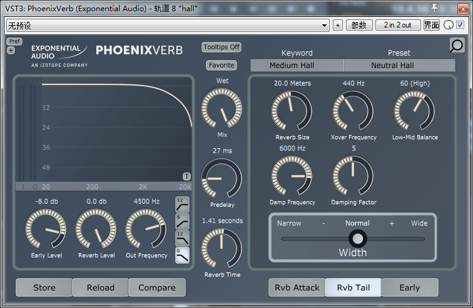Click the 0.0 db reverb level value
The width and height of the screenshot is (473, 308).
pyautogui.click(x=96, y=201)
